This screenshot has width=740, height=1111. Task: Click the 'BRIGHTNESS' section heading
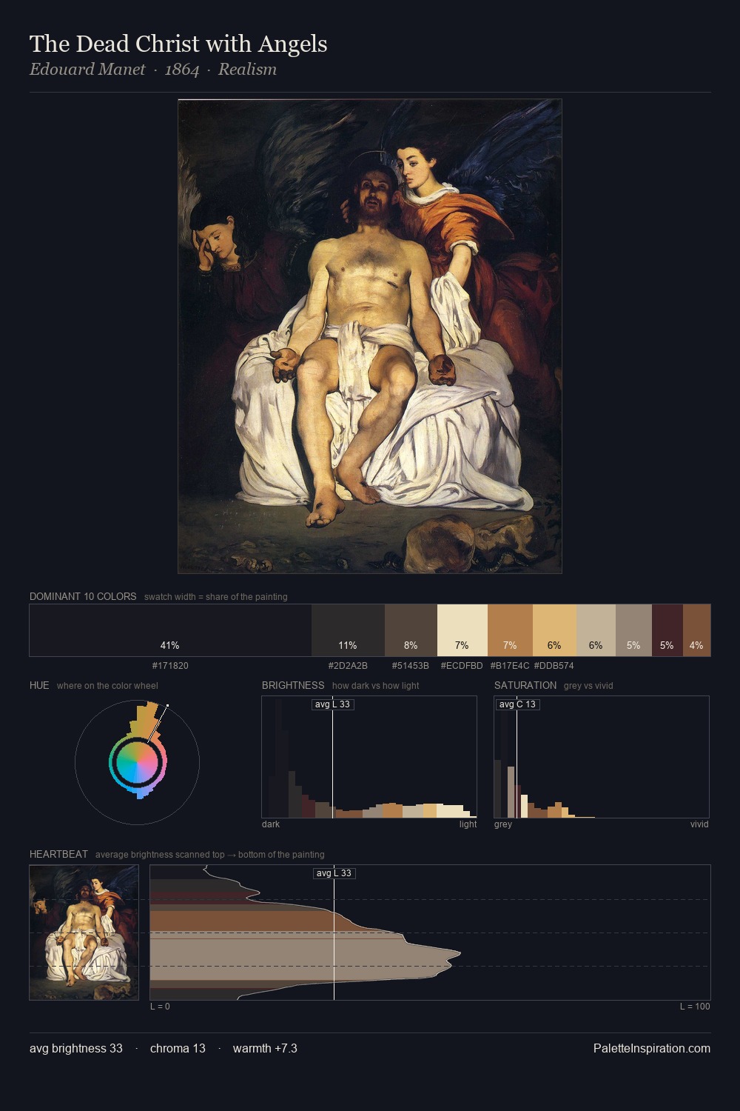[293, 685]
